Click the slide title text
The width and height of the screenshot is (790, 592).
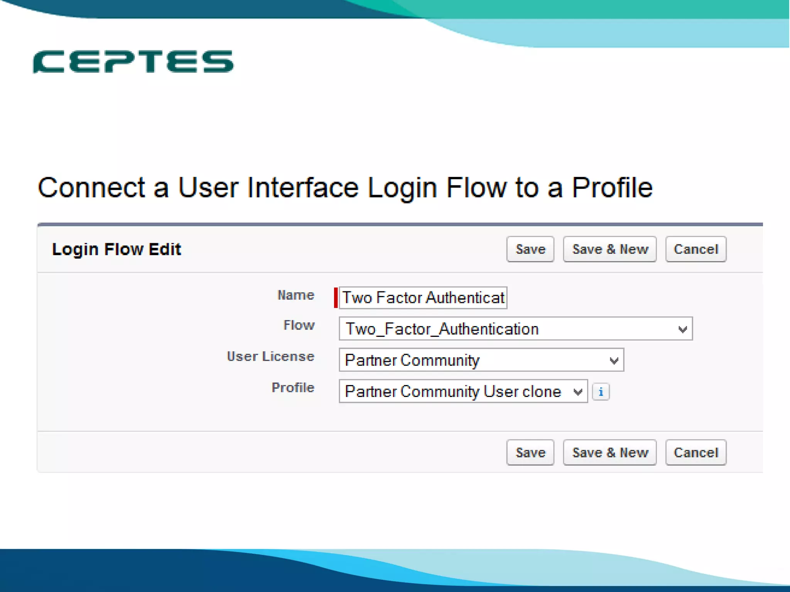345,188
